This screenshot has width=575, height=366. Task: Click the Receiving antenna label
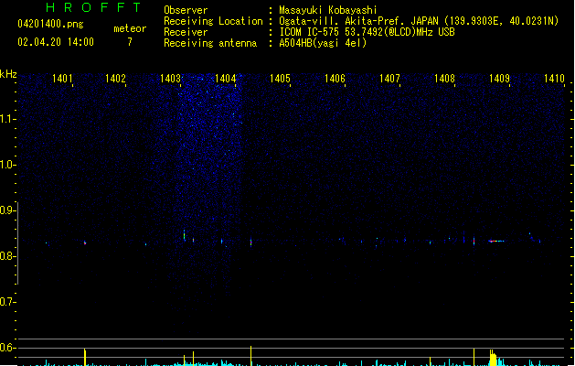coord(210,43)
